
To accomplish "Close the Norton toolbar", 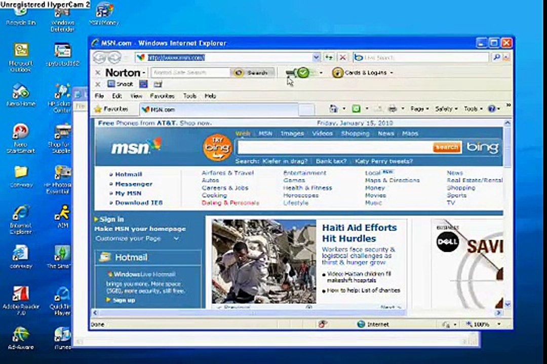I will (98, 72).
